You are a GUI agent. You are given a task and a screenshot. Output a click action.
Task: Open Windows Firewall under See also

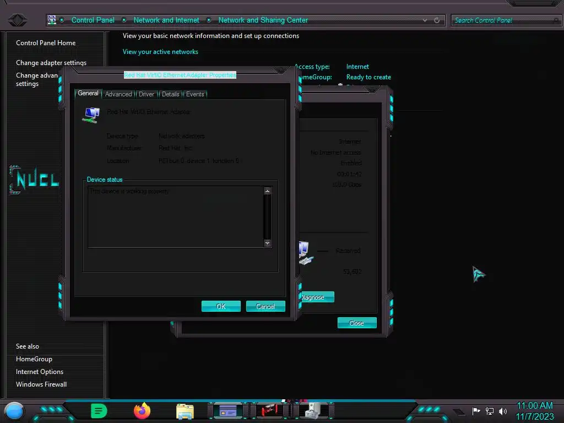click(x=41, y=384)
